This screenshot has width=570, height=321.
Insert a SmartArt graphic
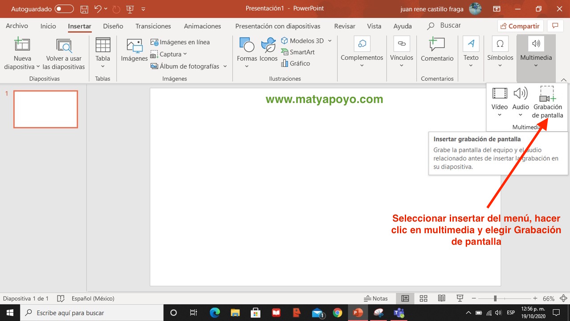coord(298,52)
